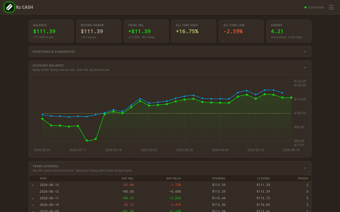This screenshot has height=212, width=340.
Task: Click the +$3.15 day P&L value
Action: [x=128, y=198]
